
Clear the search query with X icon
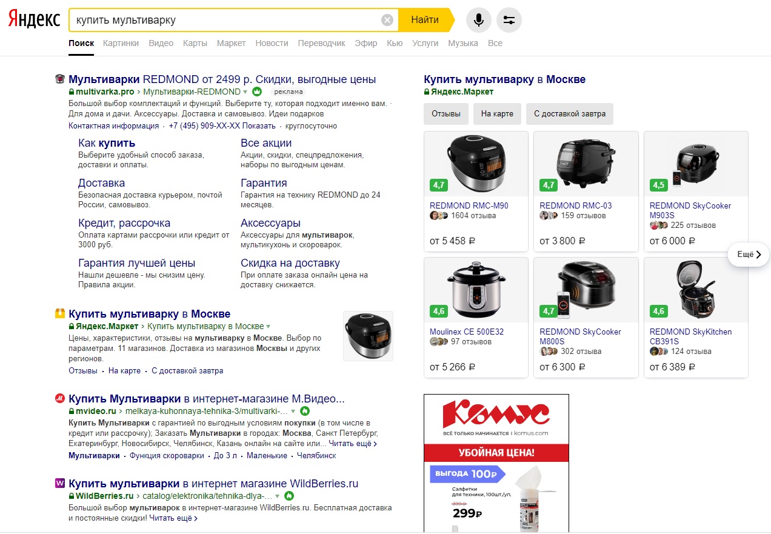point(387,20)
